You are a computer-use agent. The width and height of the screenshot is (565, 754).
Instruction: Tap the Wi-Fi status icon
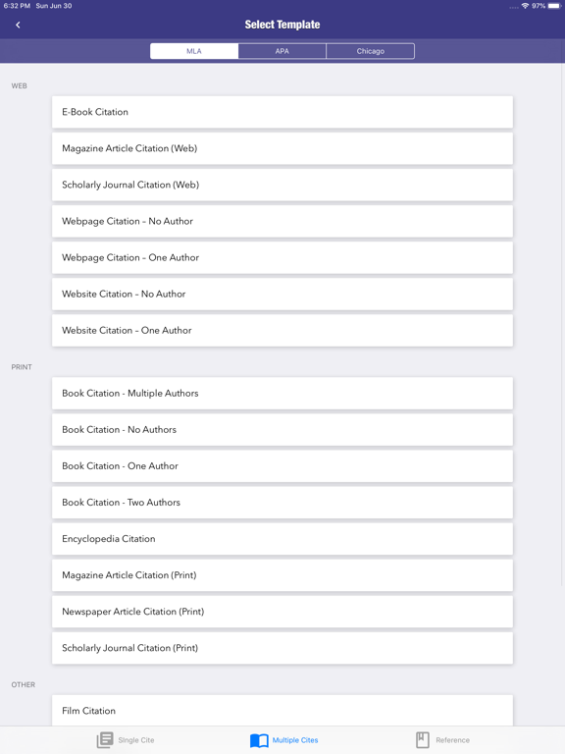pos(525,6)
